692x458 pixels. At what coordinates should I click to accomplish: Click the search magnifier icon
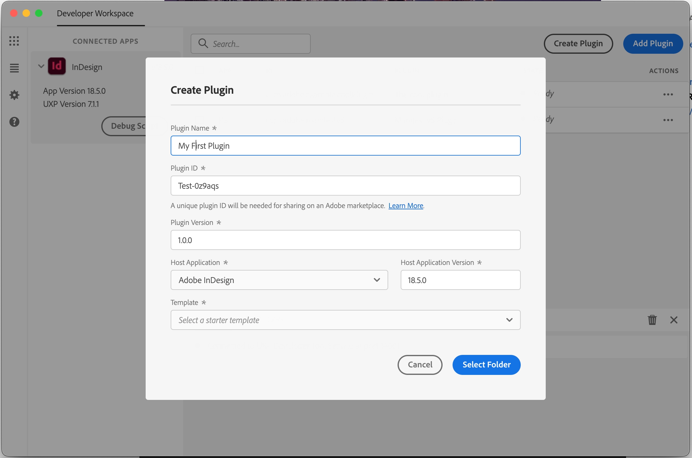[x=203, y=43]
